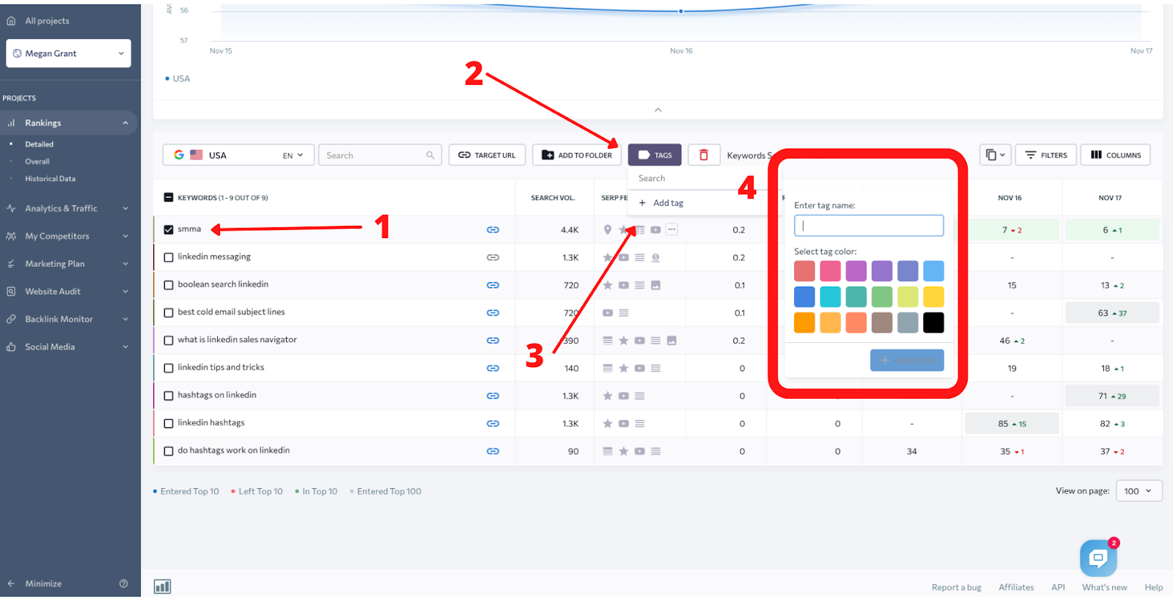Open the Tags button menu
This screenshot has height=601, width=1173.
click(655, 155)
